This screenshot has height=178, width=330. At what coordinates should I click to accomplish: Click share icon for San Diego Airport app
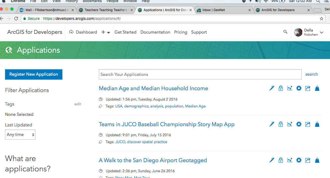[308, 160]
